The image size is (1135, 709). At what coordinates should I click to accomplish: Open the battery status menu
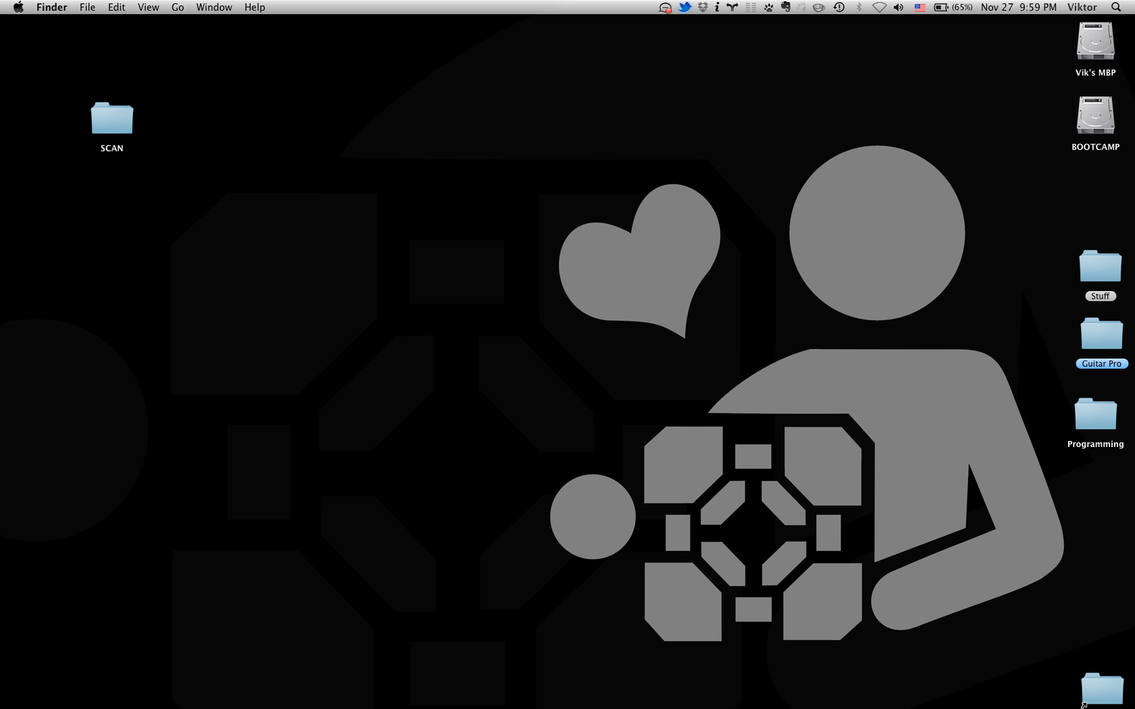[953, 7]
